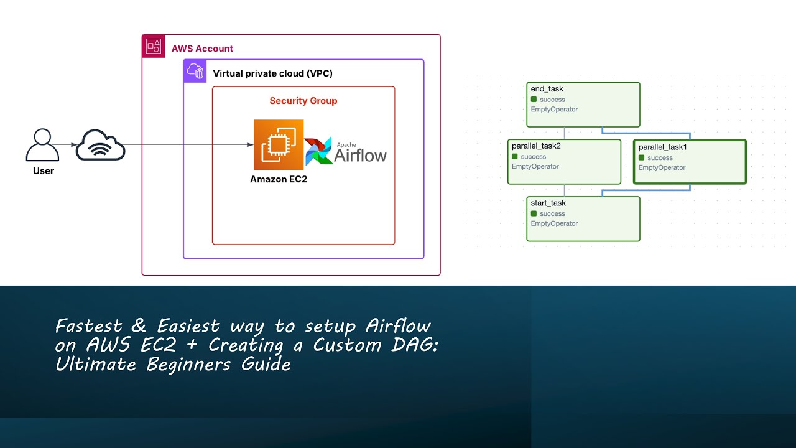This screenshot has width=796, height=448.
Task: Click end_task green success status square
Action: coord(534,100)
